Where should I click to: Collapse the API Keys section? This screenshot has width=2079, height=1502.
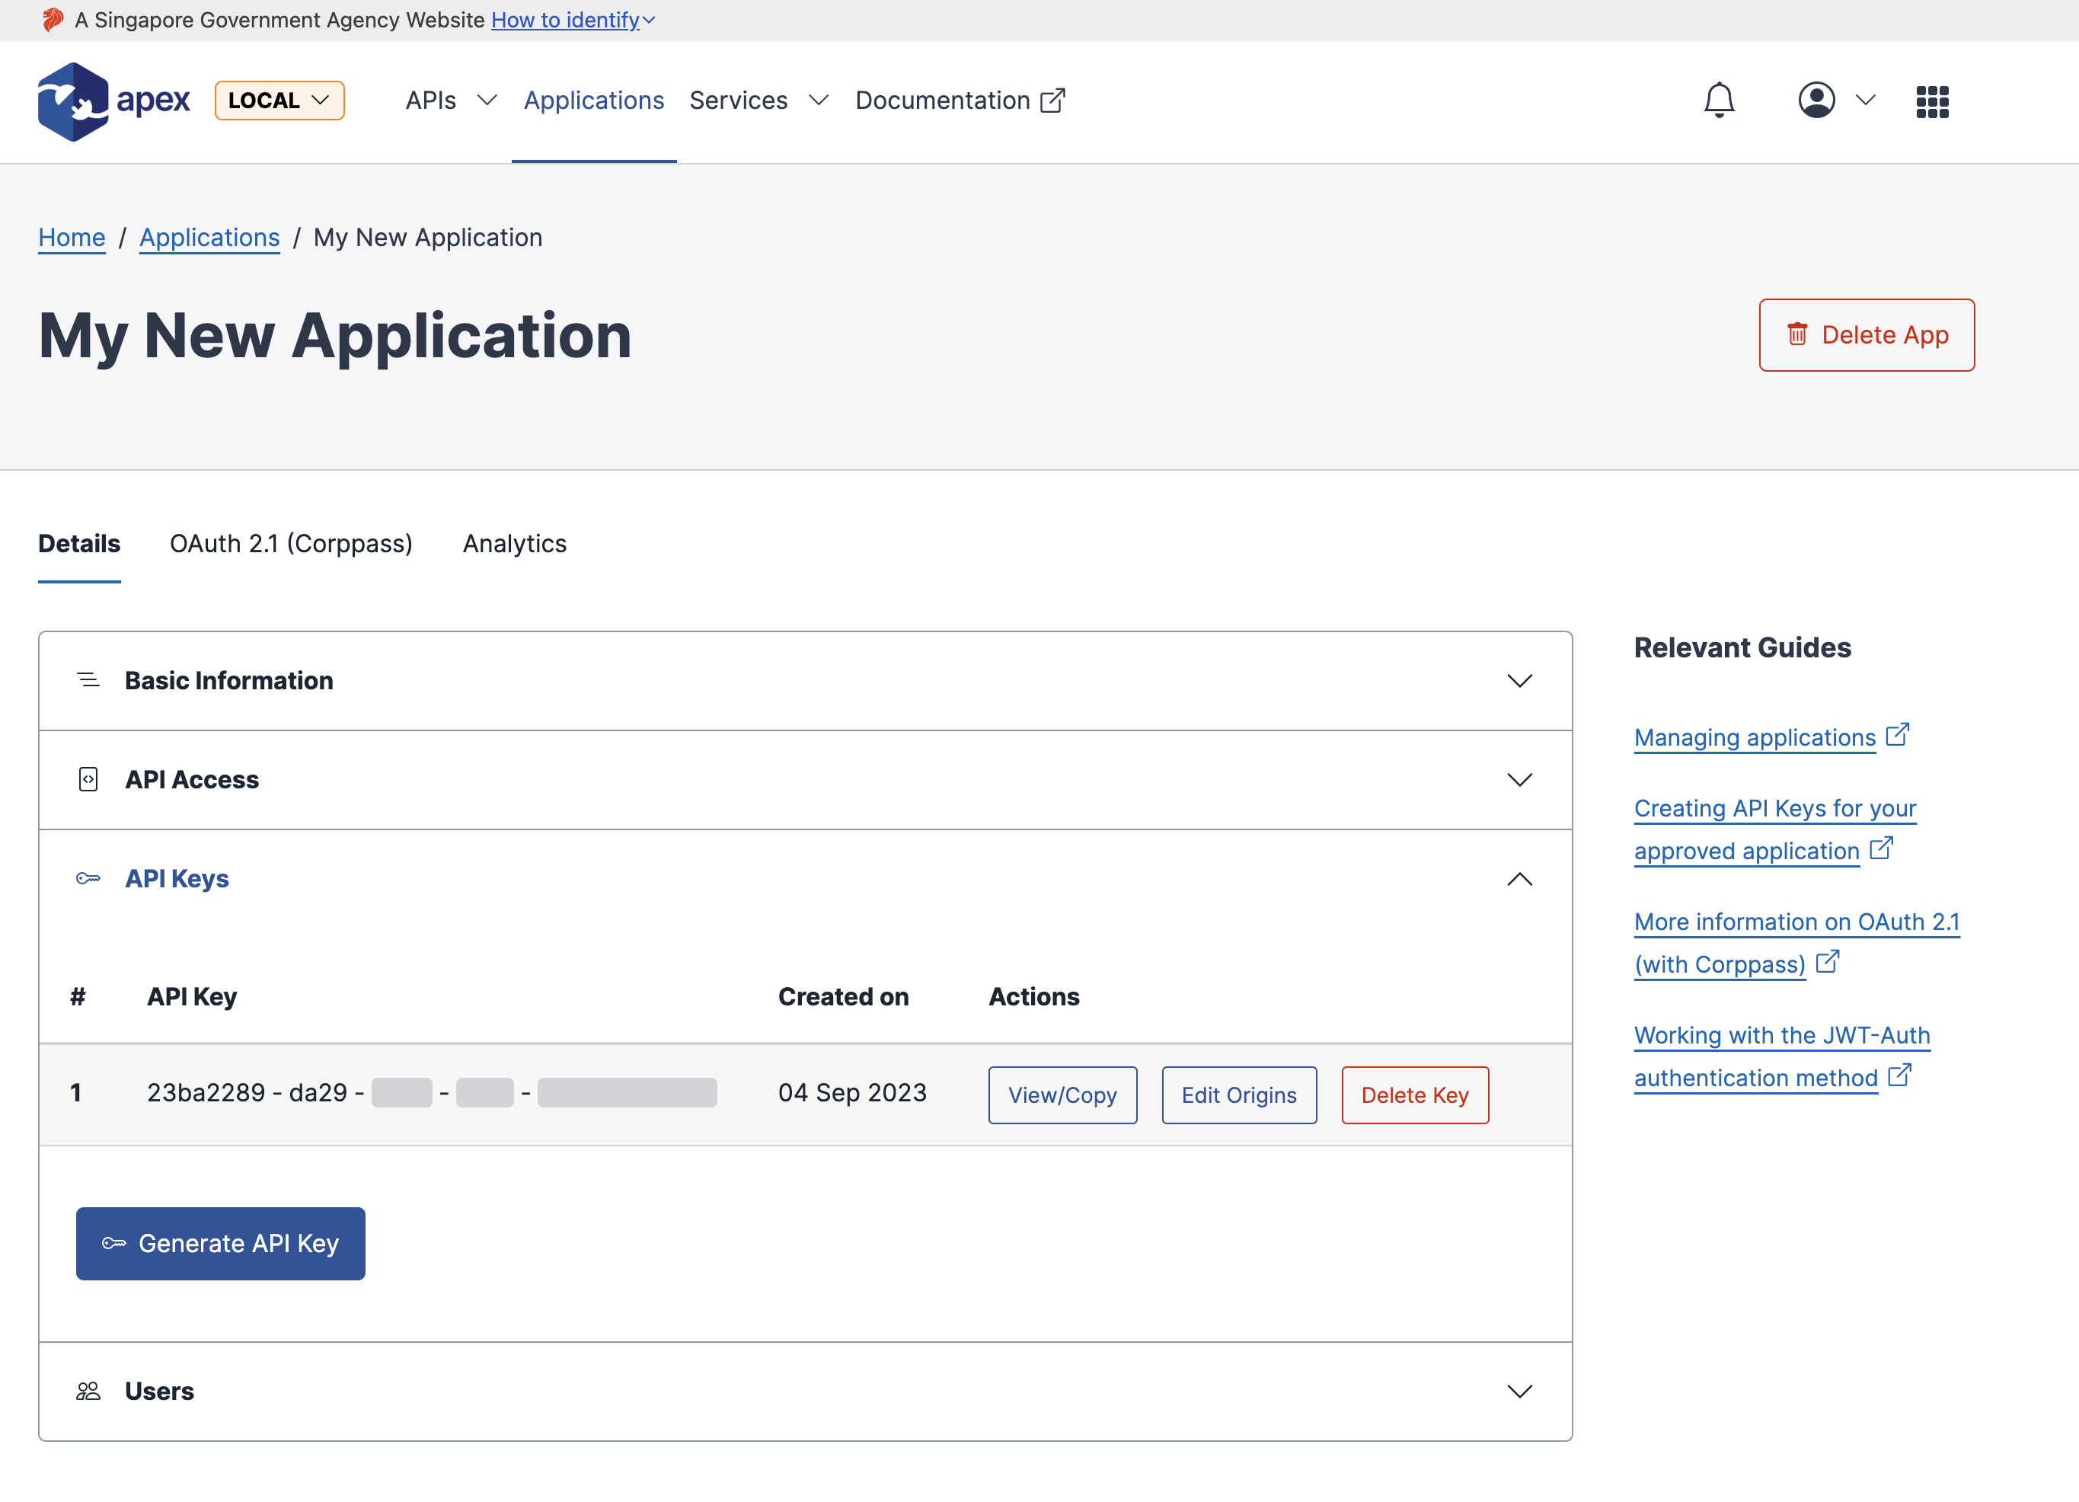pos(1519,880)
